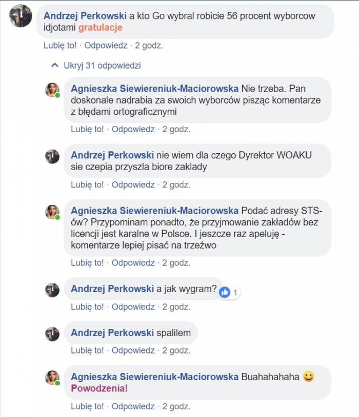Click 'Odpowiedz' under 'Podać adresy STS-ów' reply

pyautogui.click(x=133, y=263)
